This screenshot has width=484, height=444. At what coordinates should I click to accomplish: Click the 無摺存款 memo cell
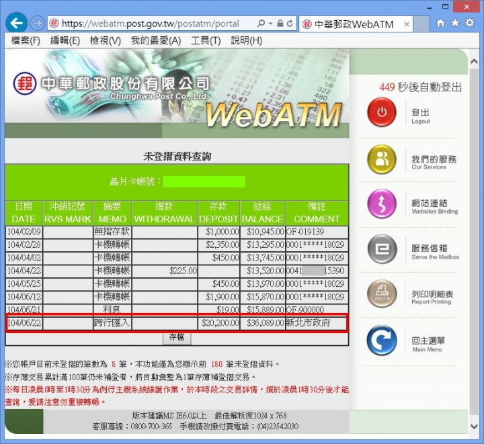(112, 232)
